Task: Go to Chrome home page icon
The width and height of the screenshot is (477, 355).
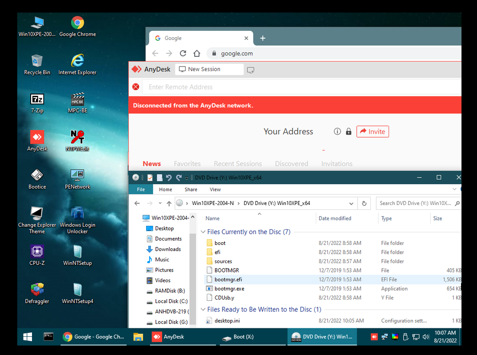Action: 197,54
